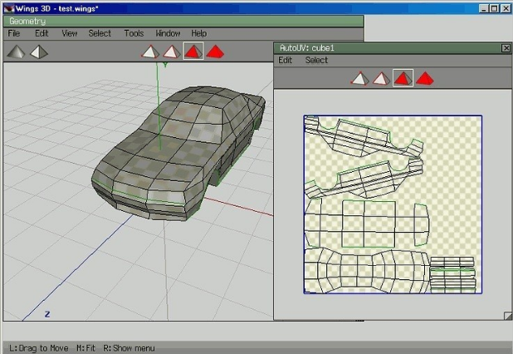
Task: Open the AutoUV Edit menu
Action: point(285,61)
